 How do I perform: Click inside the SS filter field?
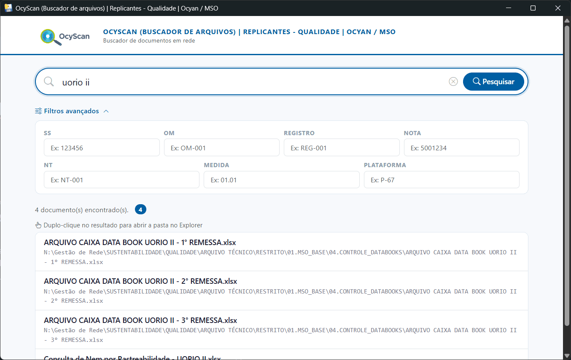pos(102,147)
